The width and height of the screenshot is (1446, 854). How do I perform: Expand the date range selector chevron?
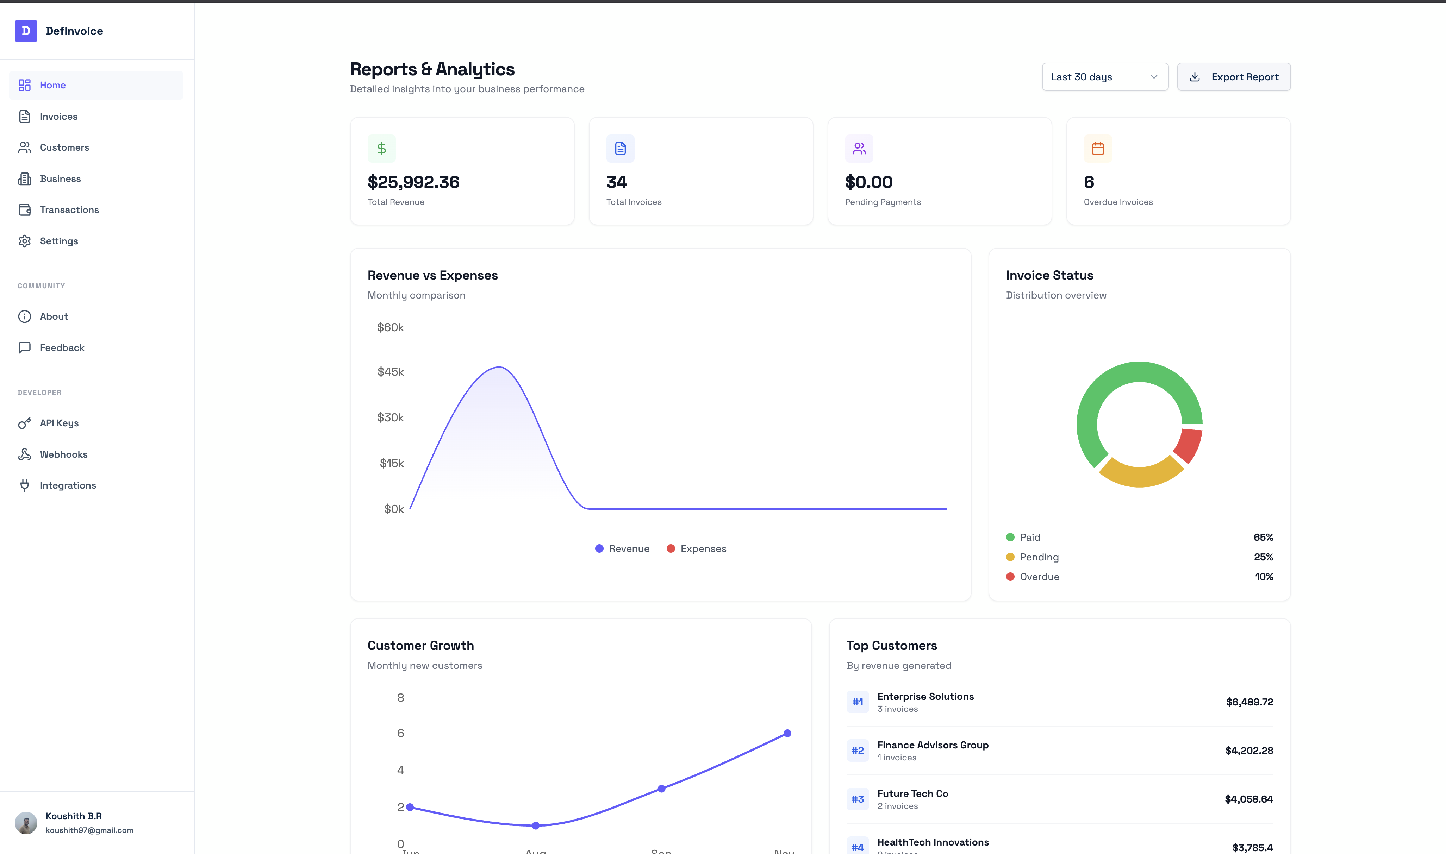pos(1153,76)
